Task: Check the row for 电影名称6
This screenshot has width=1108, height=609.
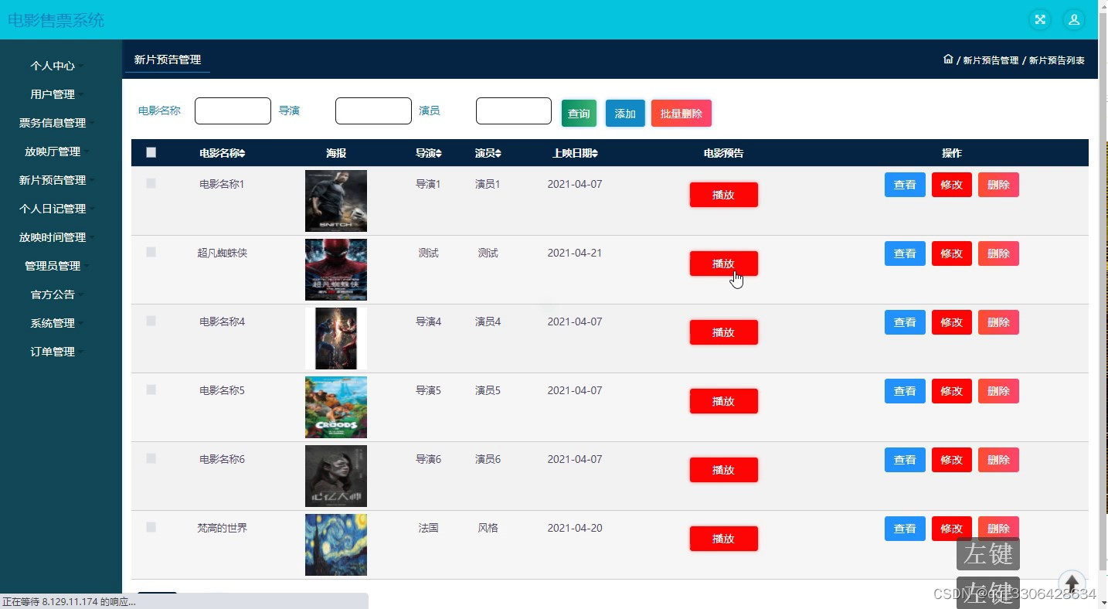Action: tap(151, 458)
